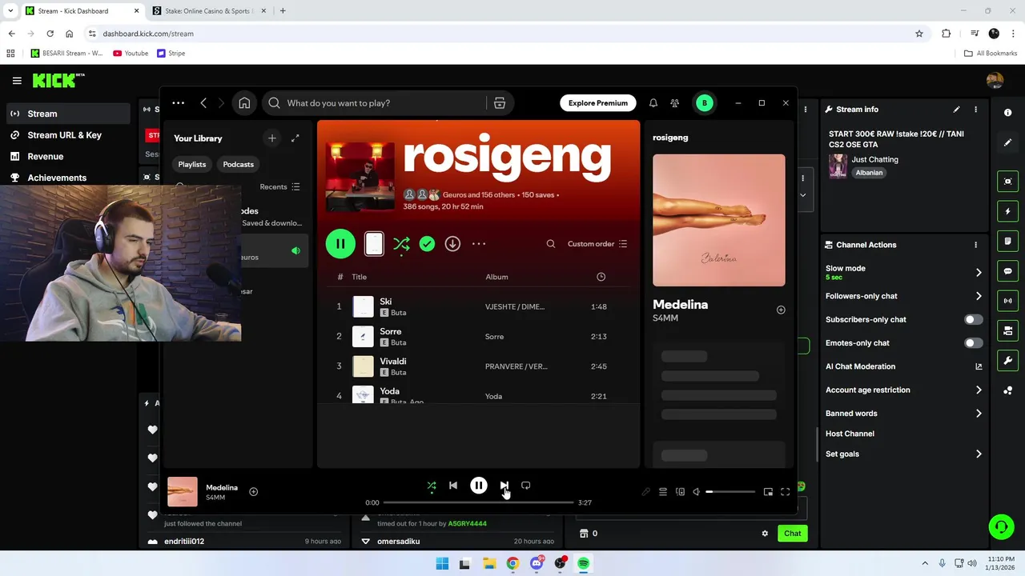Open the Recents sort menu in the library
The width and height of the screenshot is (1025, 576).
point(279,187)
